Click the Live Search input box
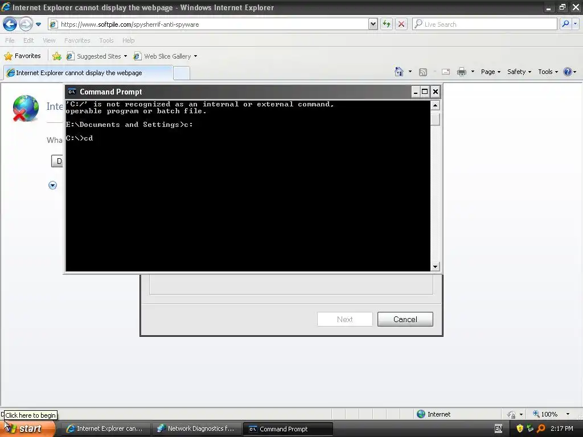 tap(485, 24)
